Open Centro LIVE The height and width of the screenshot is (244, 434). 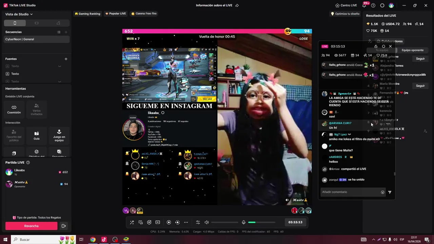[x=346, y=5]
